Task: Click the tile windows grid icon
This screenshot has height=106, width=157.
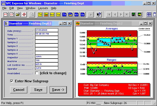Action: coord(149,14)
